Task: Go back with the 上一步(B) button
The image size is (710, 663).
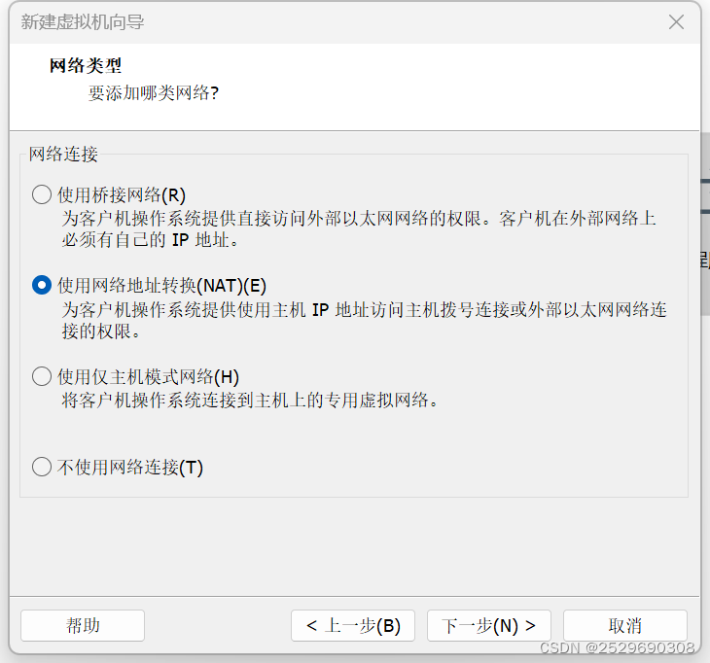Action: tap(353, 625)
